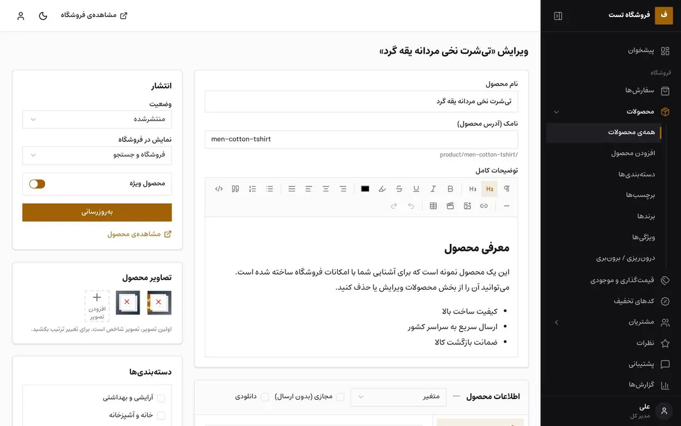Go to همه‌ی محصولات

pos(604,133)
